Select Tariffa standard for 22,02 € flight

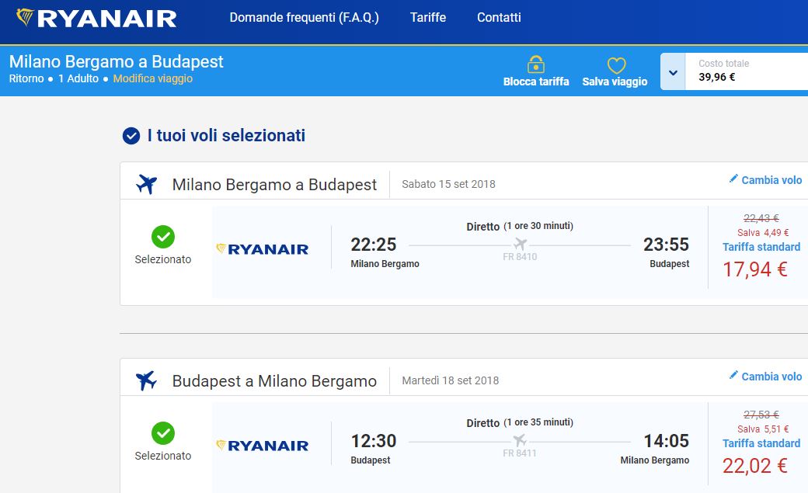point(761,443)
